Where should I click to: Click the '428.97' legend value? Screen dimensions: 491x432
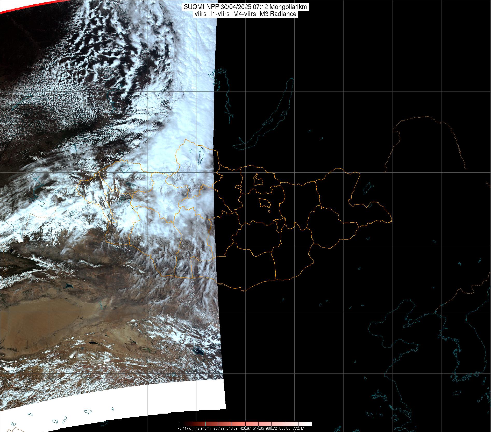point(245,428)
